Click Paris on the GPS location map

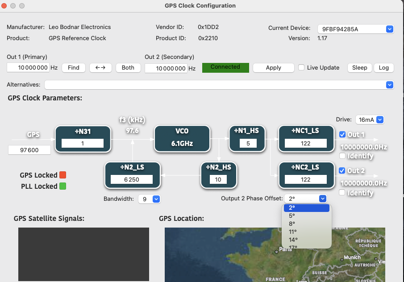(286, 249)
